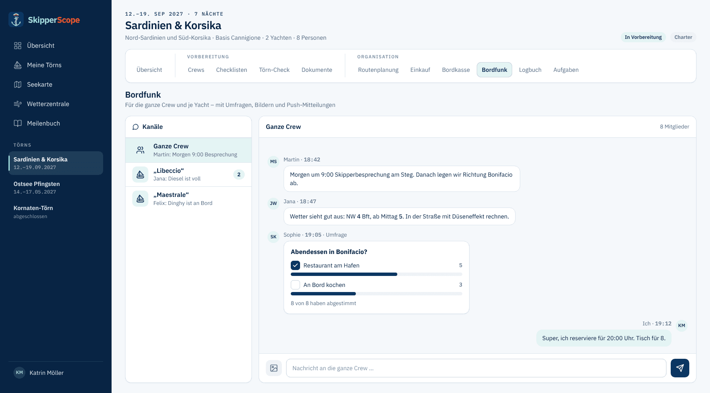The height and width of the screenshot is (393, 710).
Task: Click the Kanäle speech bubble icon
Action: pyautogui.click(x=136, y=127)
